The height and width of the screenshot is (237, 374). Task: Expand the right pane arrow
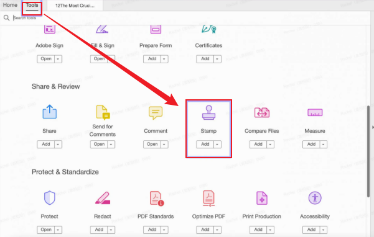[373, 127]
